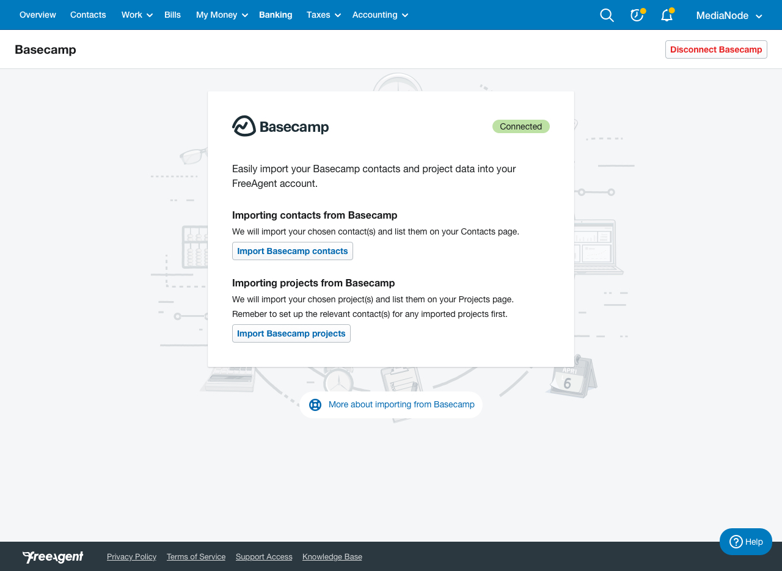Click Disconnect Basecamp
Screen dimensions: 782x571
[x=715, y=49]
